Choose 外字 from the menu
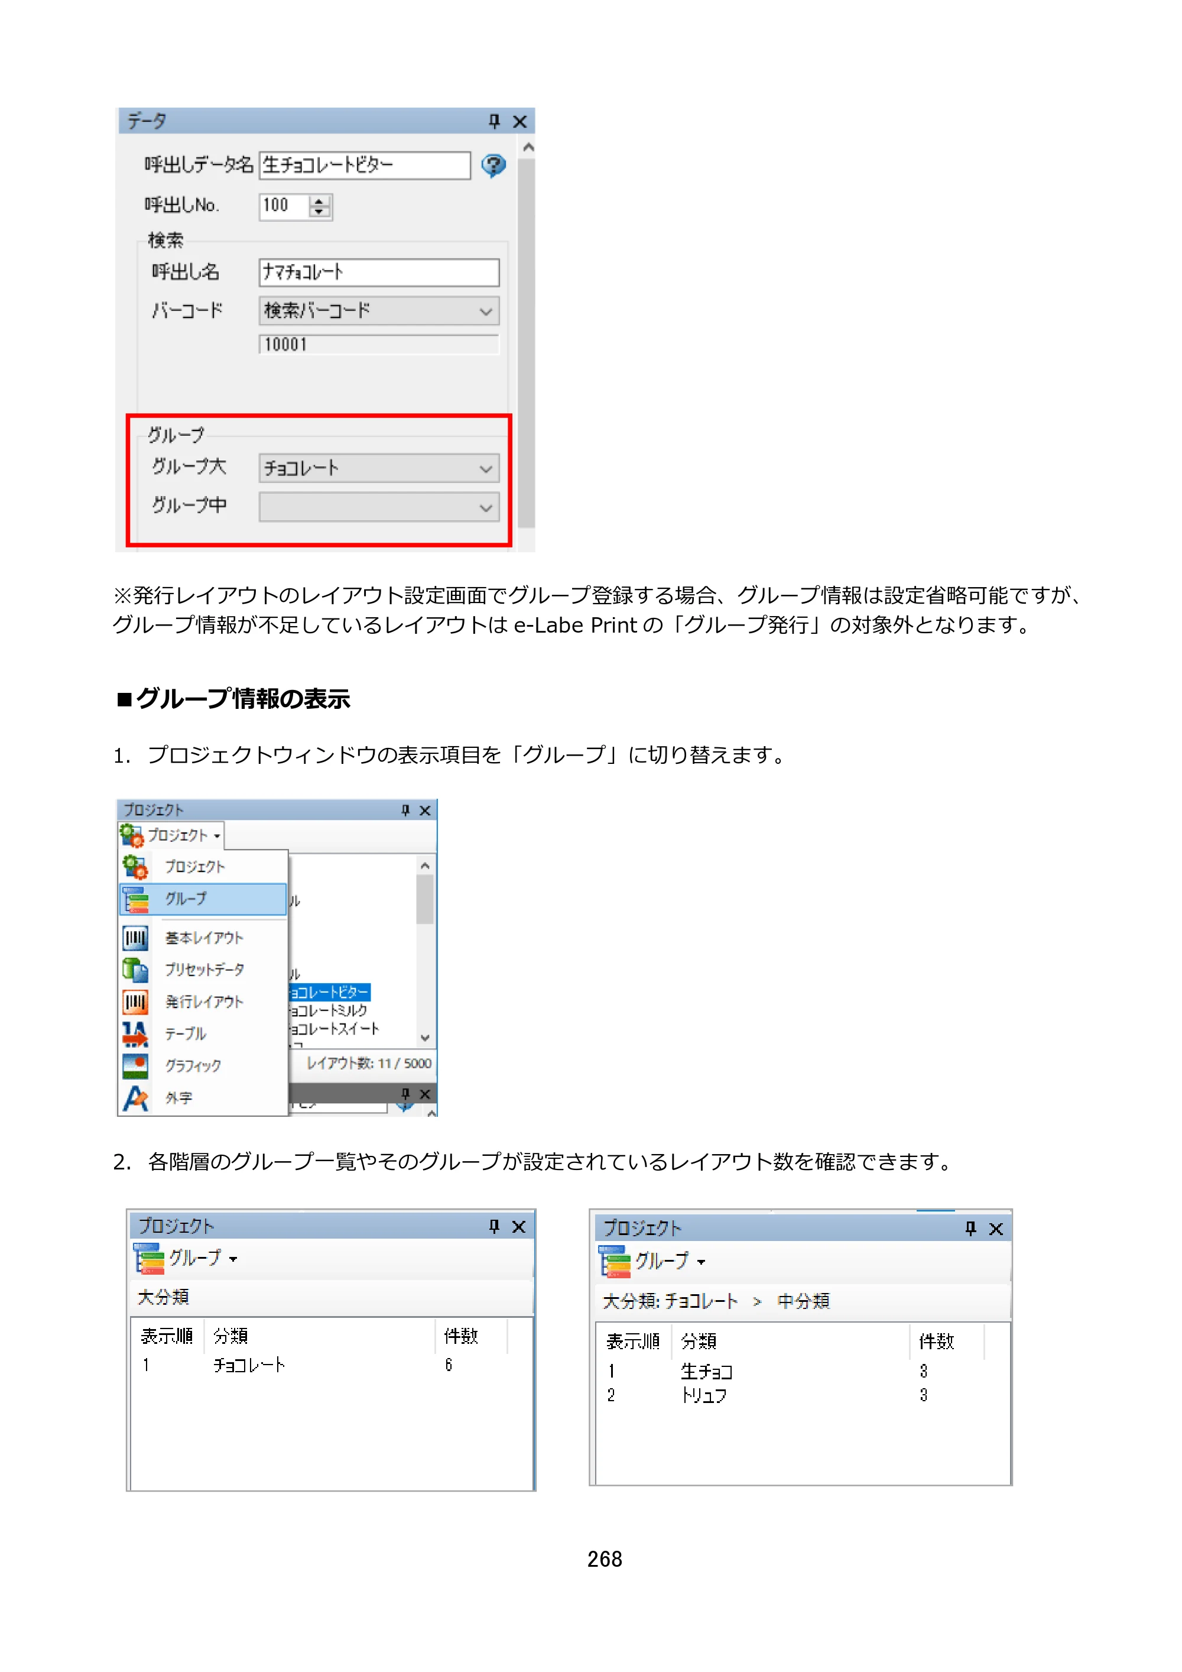 (x=204, y=1098)
